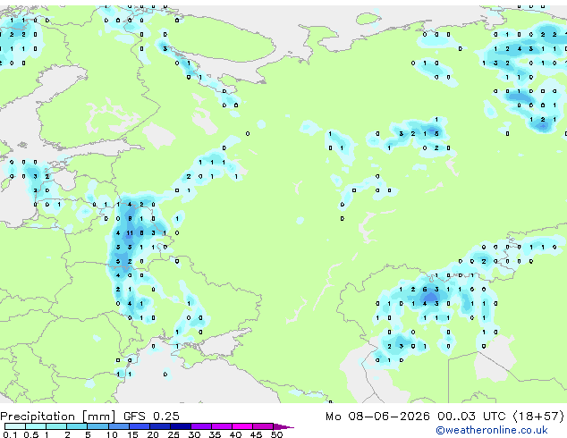Select the 40–45 mm magenta legend box
Viewport: 567px width, 438px height.
tap(242, 426)
